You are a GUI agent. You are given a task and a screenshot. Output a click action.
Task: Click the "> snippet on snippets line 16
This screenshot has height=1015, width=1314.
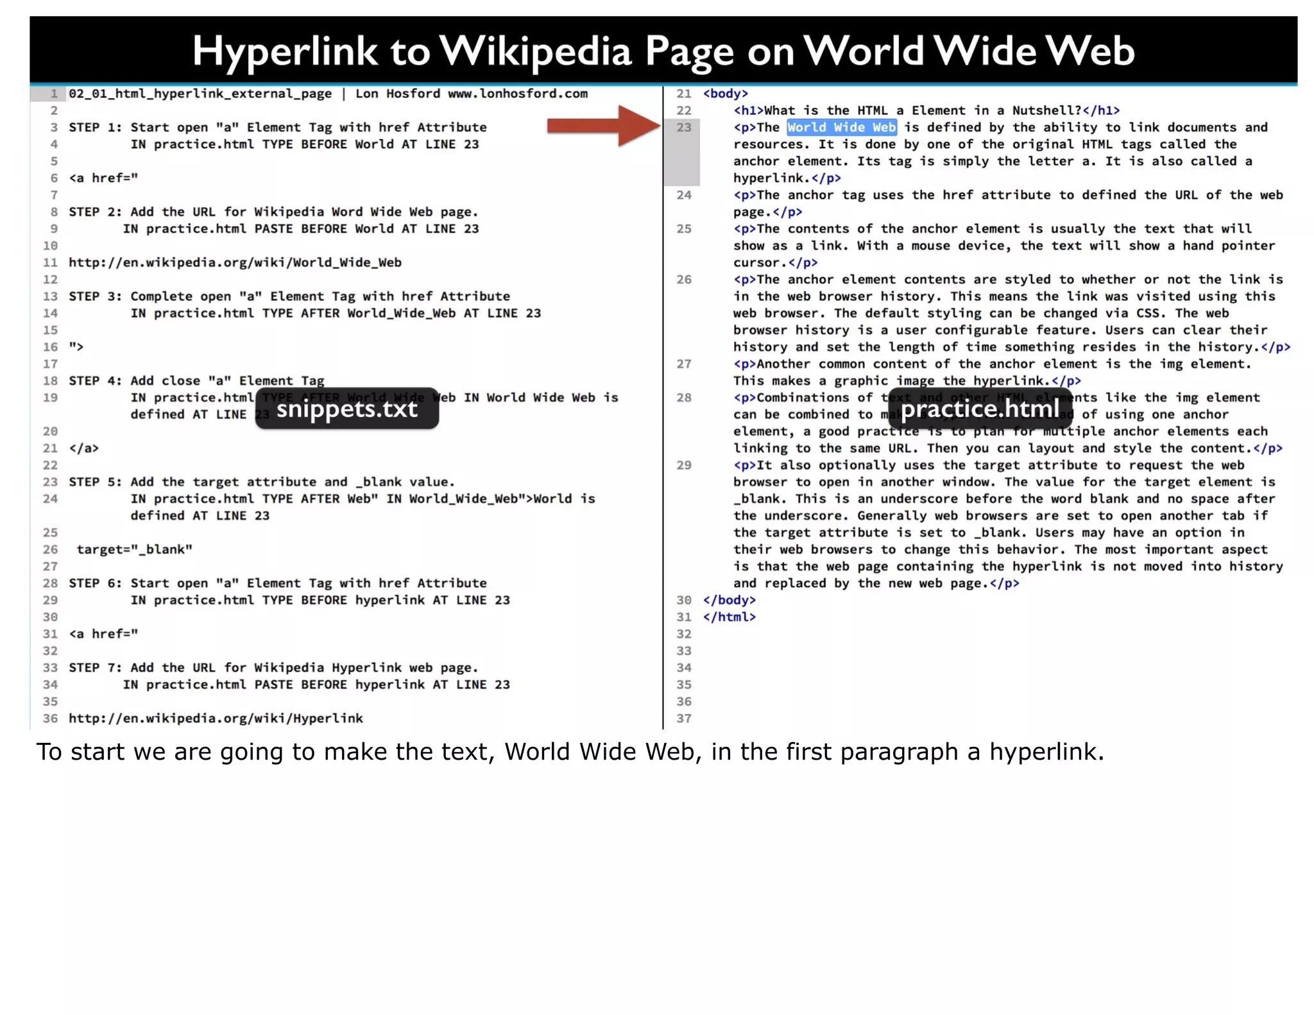tap(76, 346)
